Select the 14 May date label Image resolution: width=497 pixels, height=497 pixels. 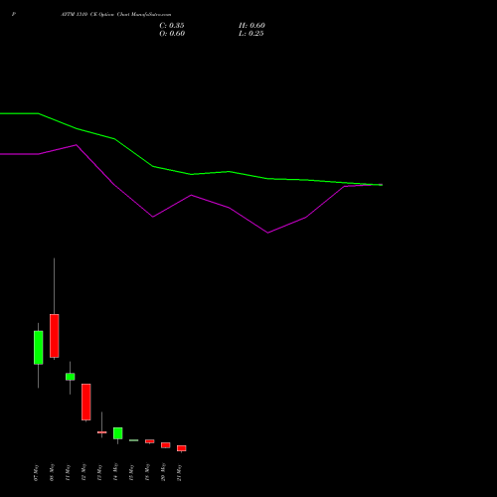tap(115, 473)
